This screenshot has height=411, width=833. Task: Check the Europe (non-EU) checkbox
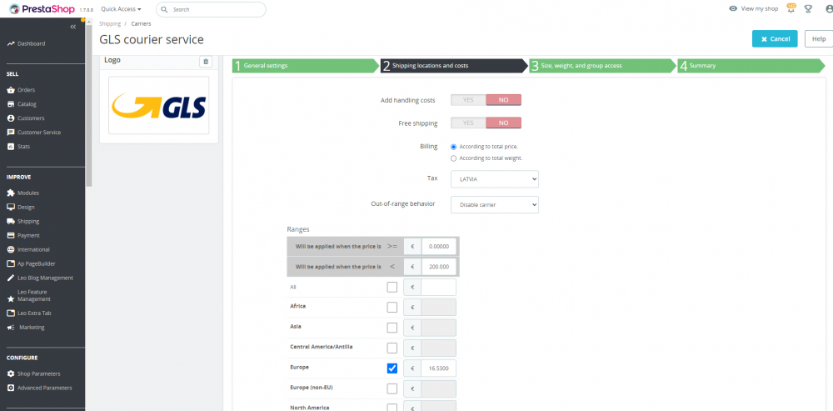point(392,388)
